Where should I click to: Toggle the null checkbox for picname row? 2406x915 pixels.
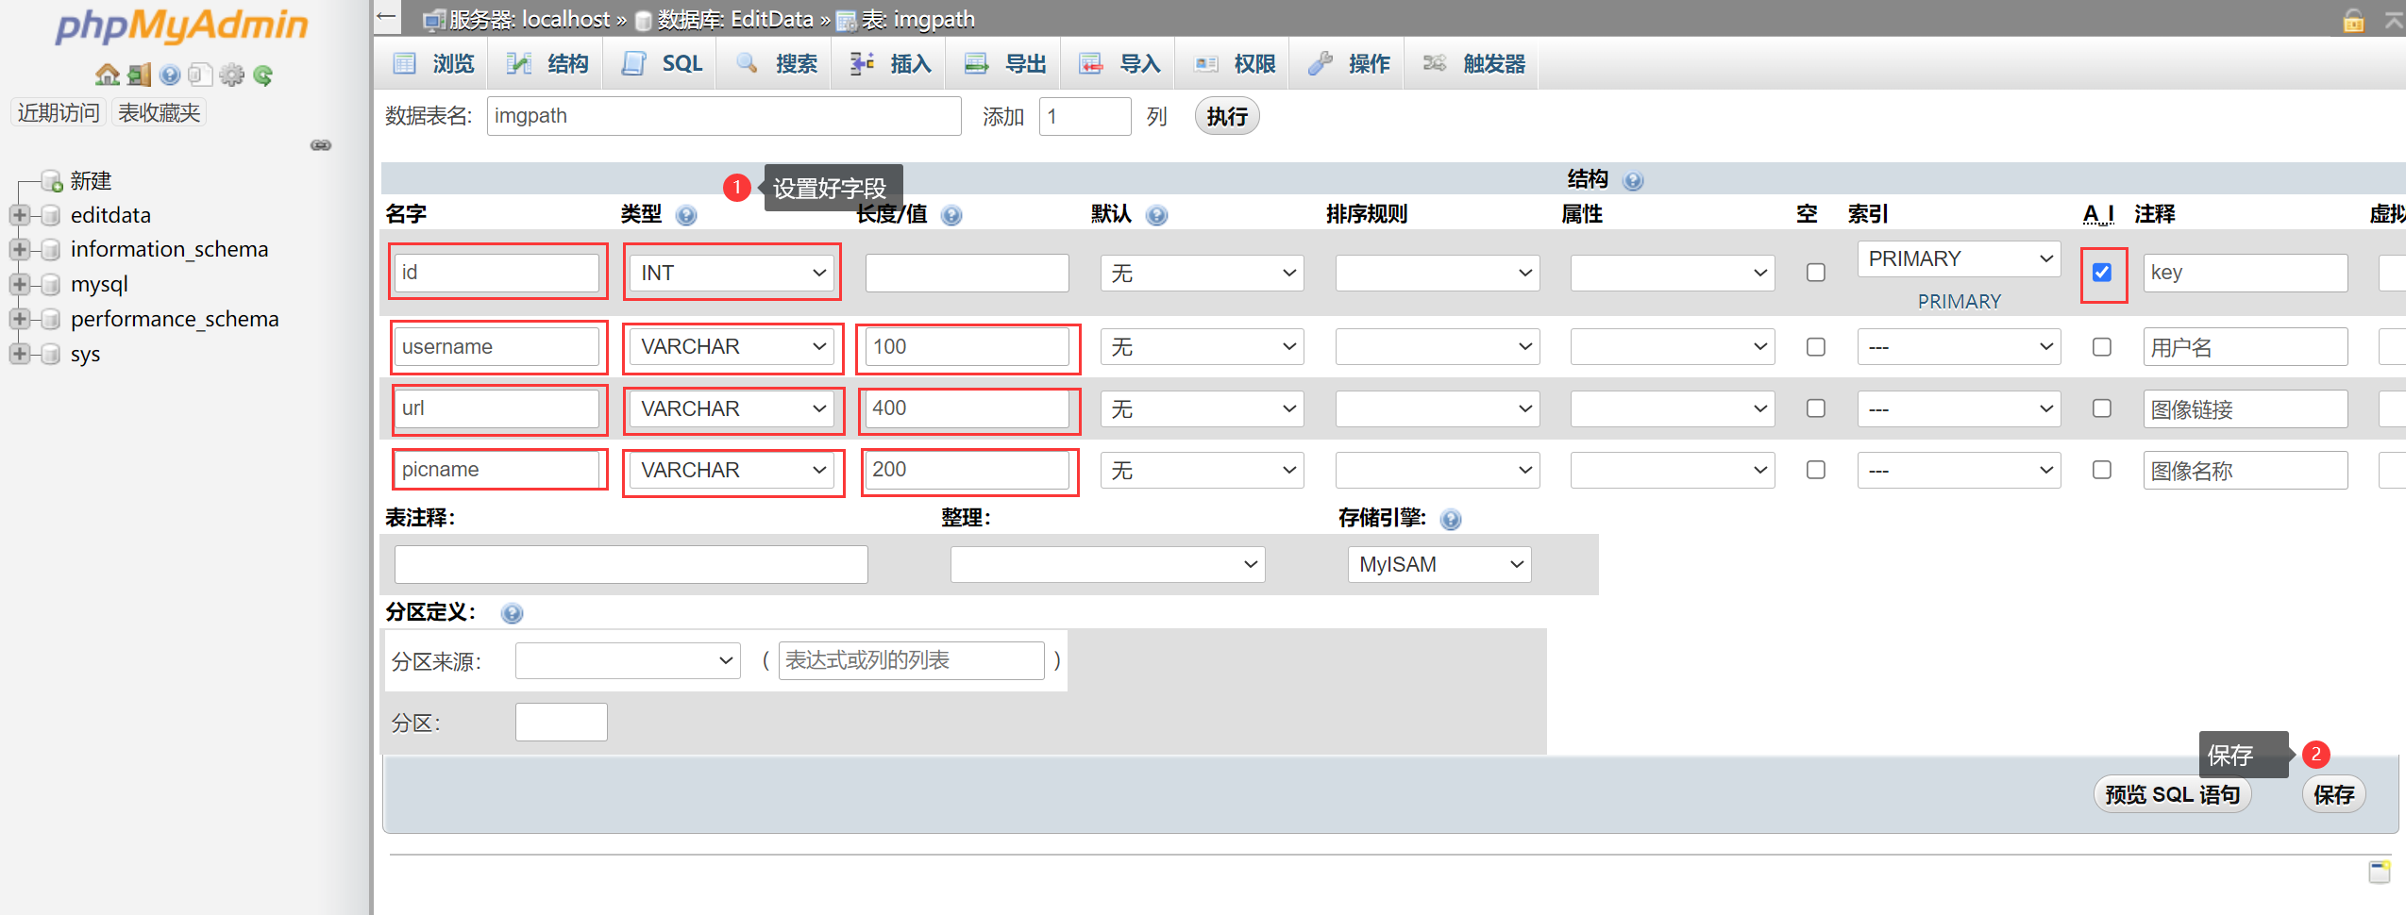(1815, 470)
